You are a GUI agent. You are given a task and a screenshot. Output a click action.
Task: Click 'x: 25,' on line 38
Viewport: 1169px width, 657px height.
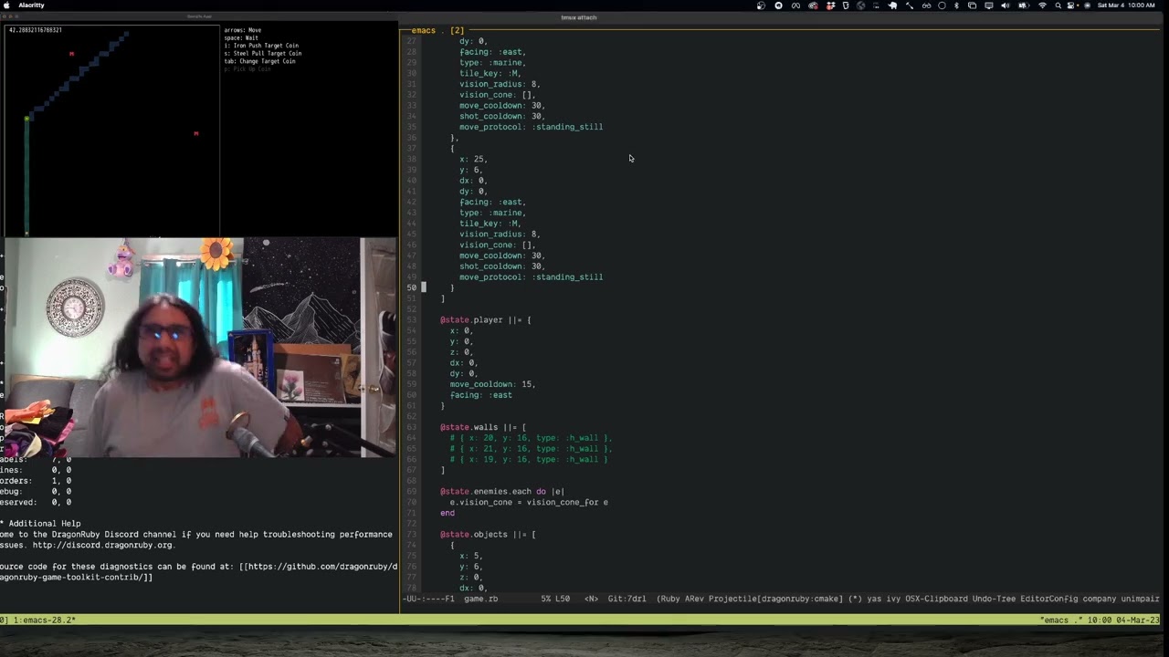click(x=473, y=159)
